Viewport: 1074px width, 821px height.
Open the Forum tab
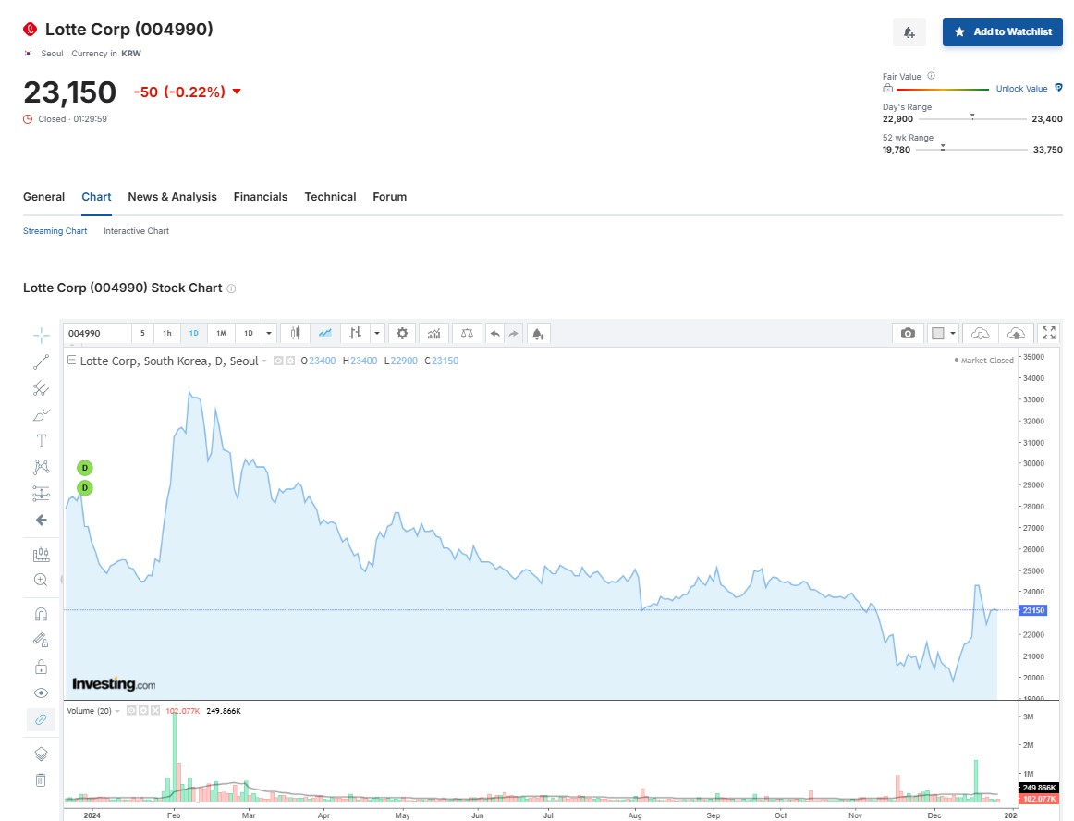pos(390,197)
